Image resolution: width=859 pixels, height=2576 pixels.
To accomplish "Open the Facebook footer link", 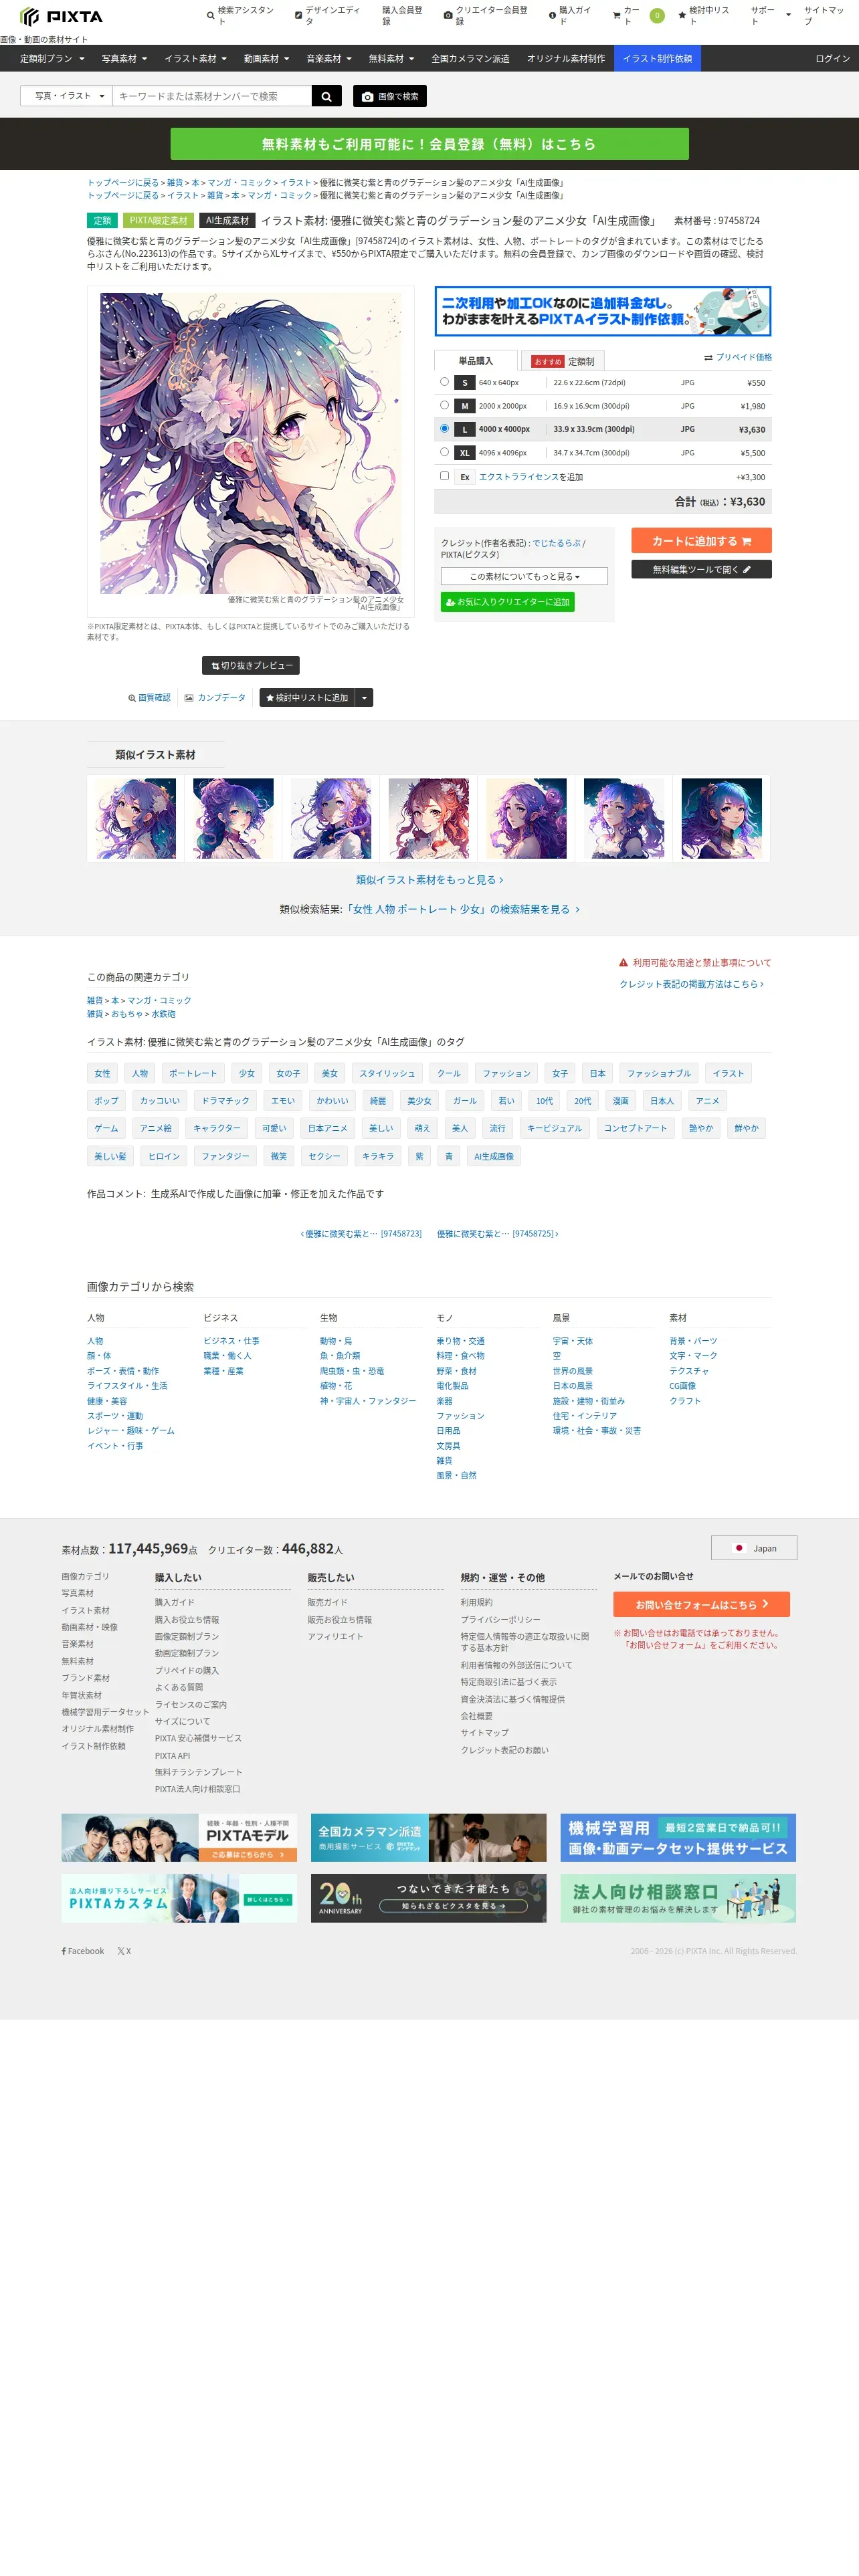I will point(83,1951).
